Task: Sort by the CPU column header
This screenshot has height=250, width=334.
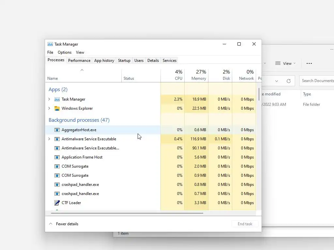Action: point(173,76)
